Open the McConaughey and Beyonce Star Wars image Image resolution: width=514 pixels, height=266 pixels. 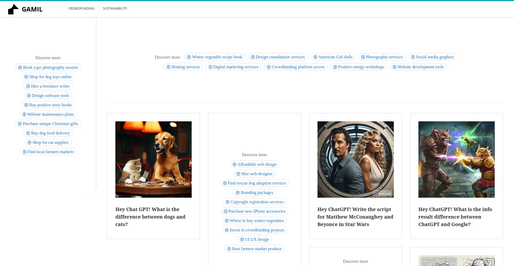point(356,159)
